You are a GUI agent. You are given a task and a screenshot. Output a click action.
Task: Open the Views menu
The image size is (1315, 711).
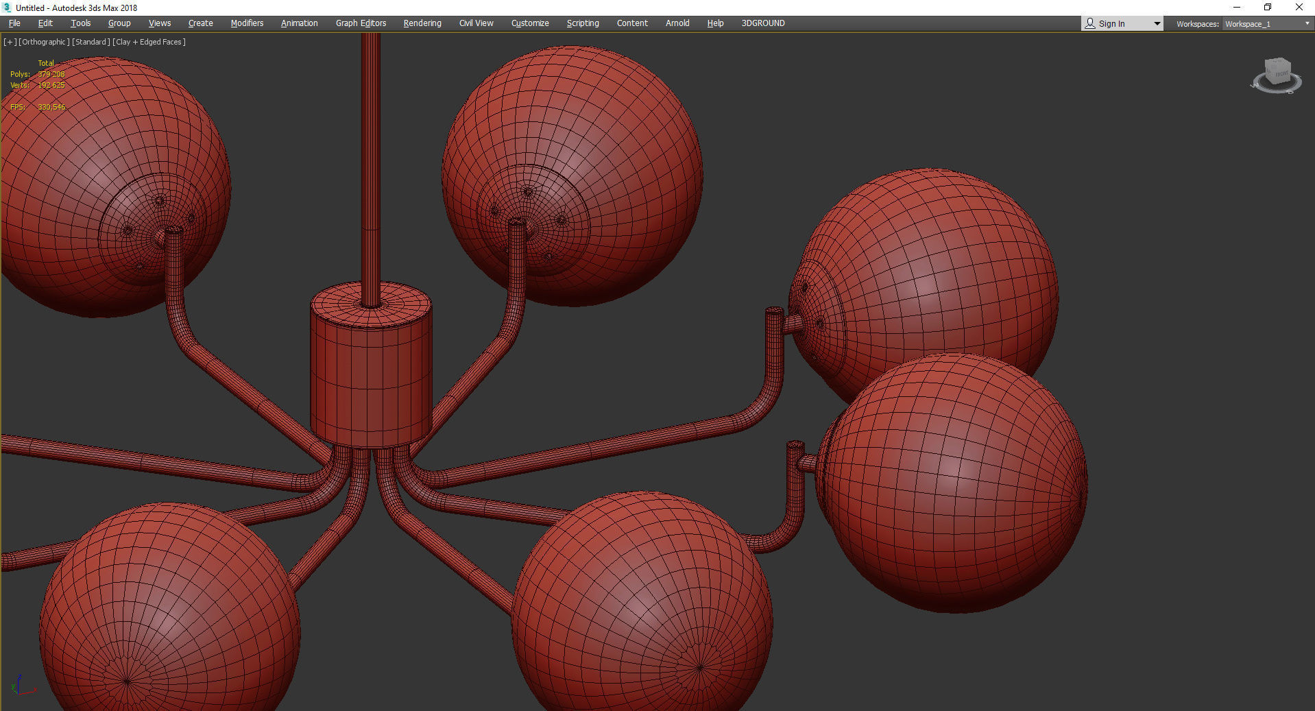160,23
